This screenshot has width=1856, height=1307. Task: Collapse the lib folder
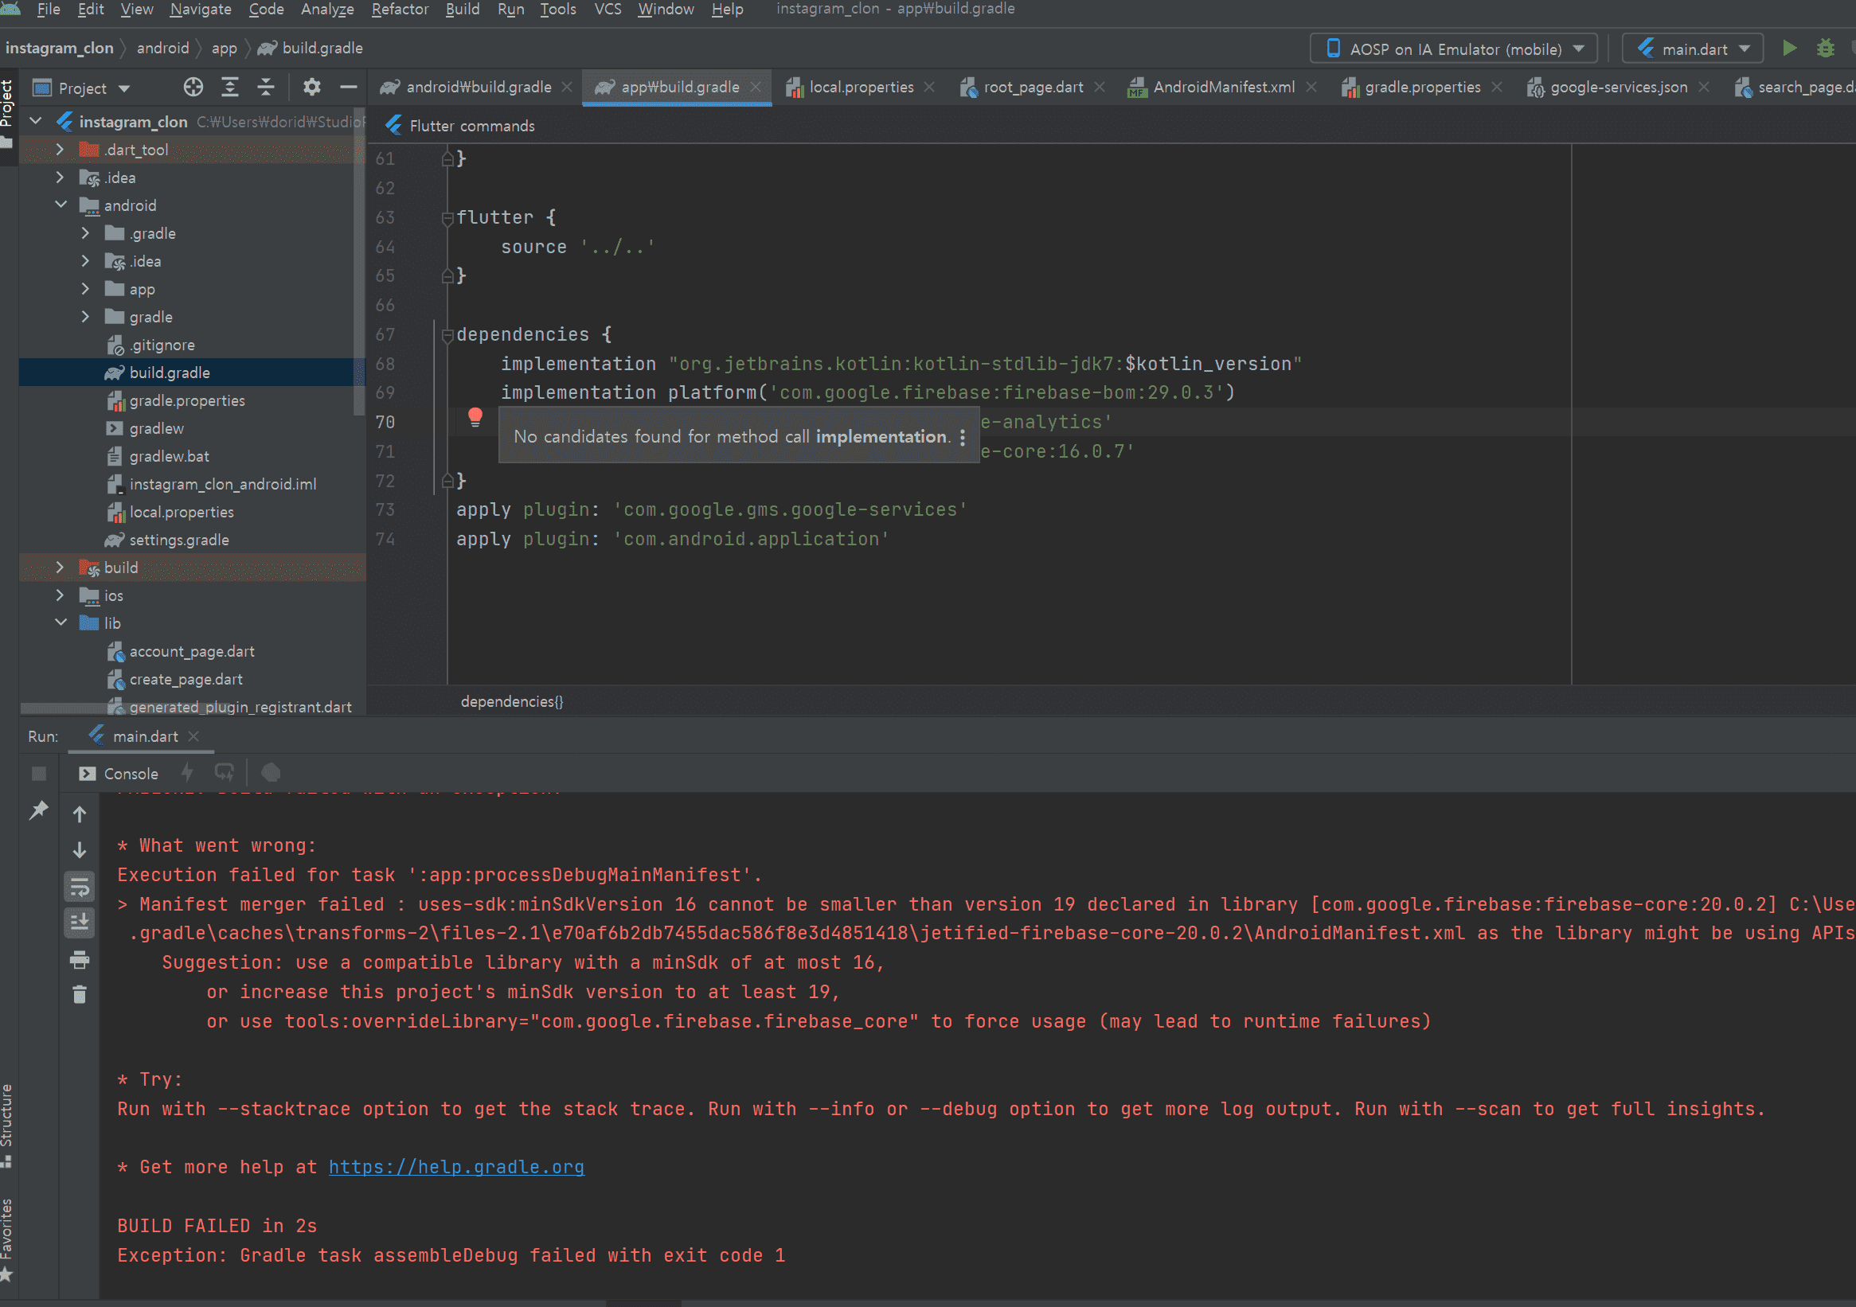click(60, 623)
